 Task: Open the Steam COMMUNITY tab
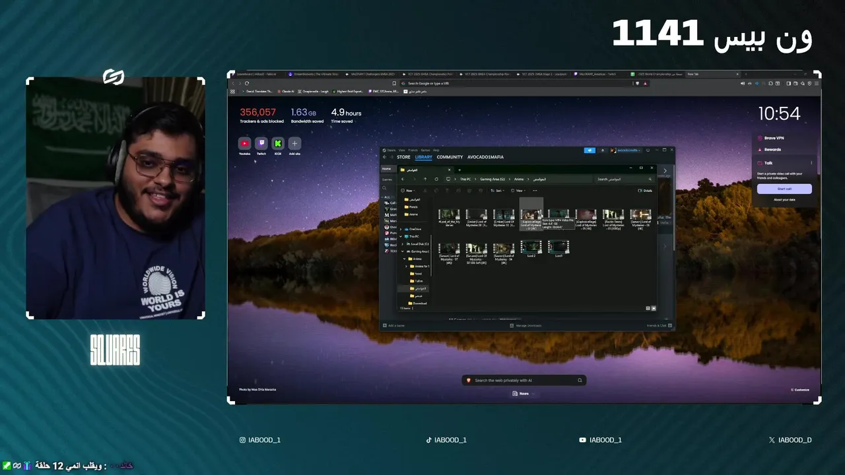pyautogui.click(x=450, y=157)
